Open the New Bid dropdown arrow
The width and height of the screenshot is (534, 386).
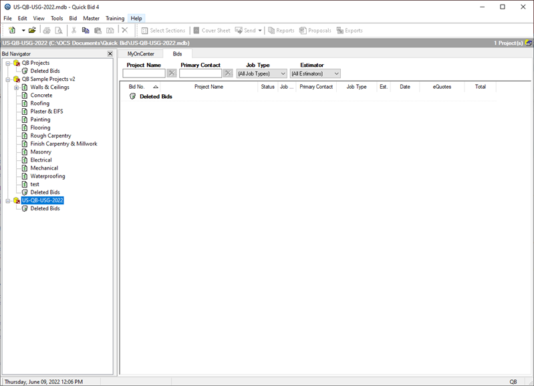coord(23,30)
